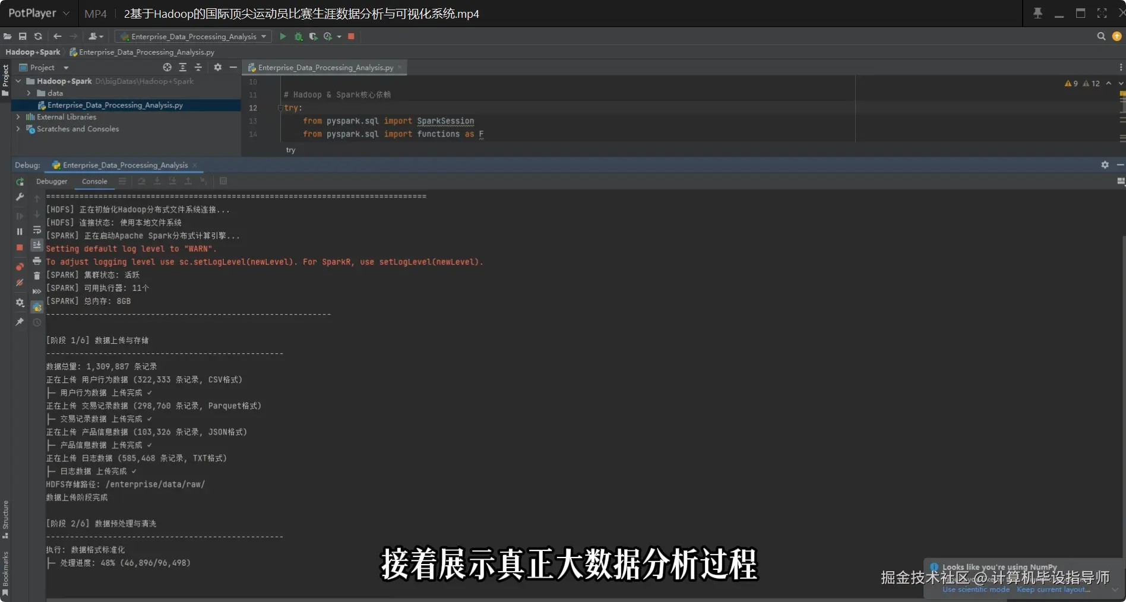Expand the data folder

click(29, 93)
